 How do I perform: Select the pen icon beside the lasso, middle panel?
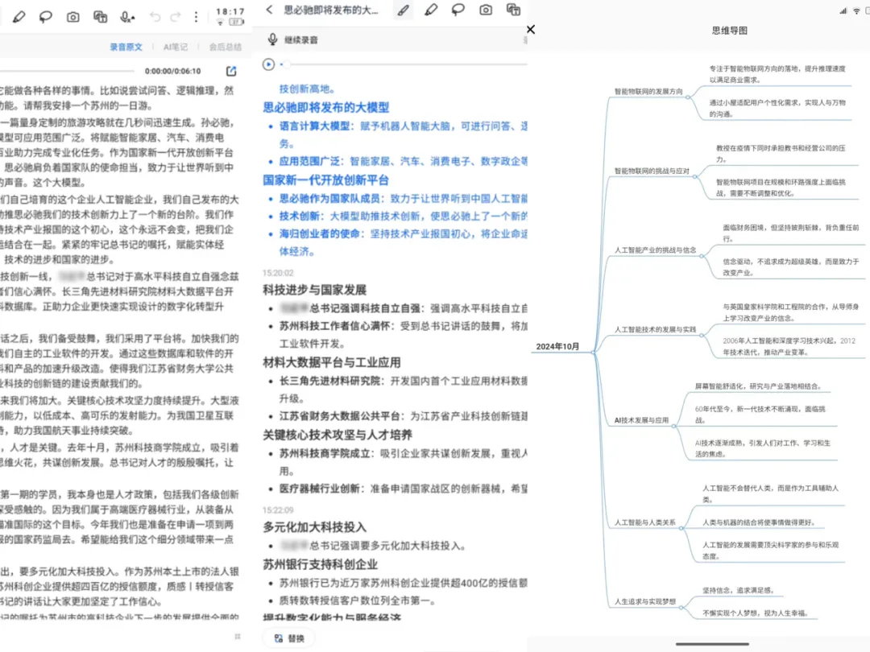[x=430, y=10]
